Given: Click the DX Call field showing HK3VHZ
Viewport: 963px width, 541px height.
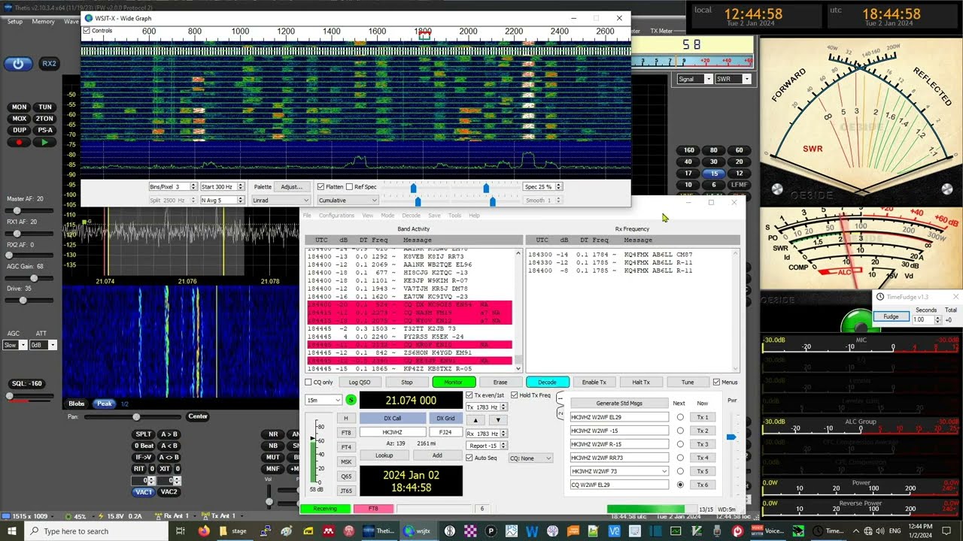Looking at the screenshot, I should pyautogui.click(x=392, y=432).
